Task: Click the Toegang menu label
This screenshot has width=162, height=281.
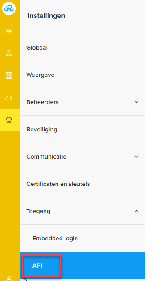Action: (38, 211)
